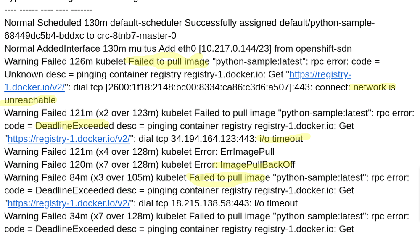Image resolution: width=420 pixels, height=235 pixels.
Task: Click the highlighted 'unreachable' word
Action: click(30, 100)
